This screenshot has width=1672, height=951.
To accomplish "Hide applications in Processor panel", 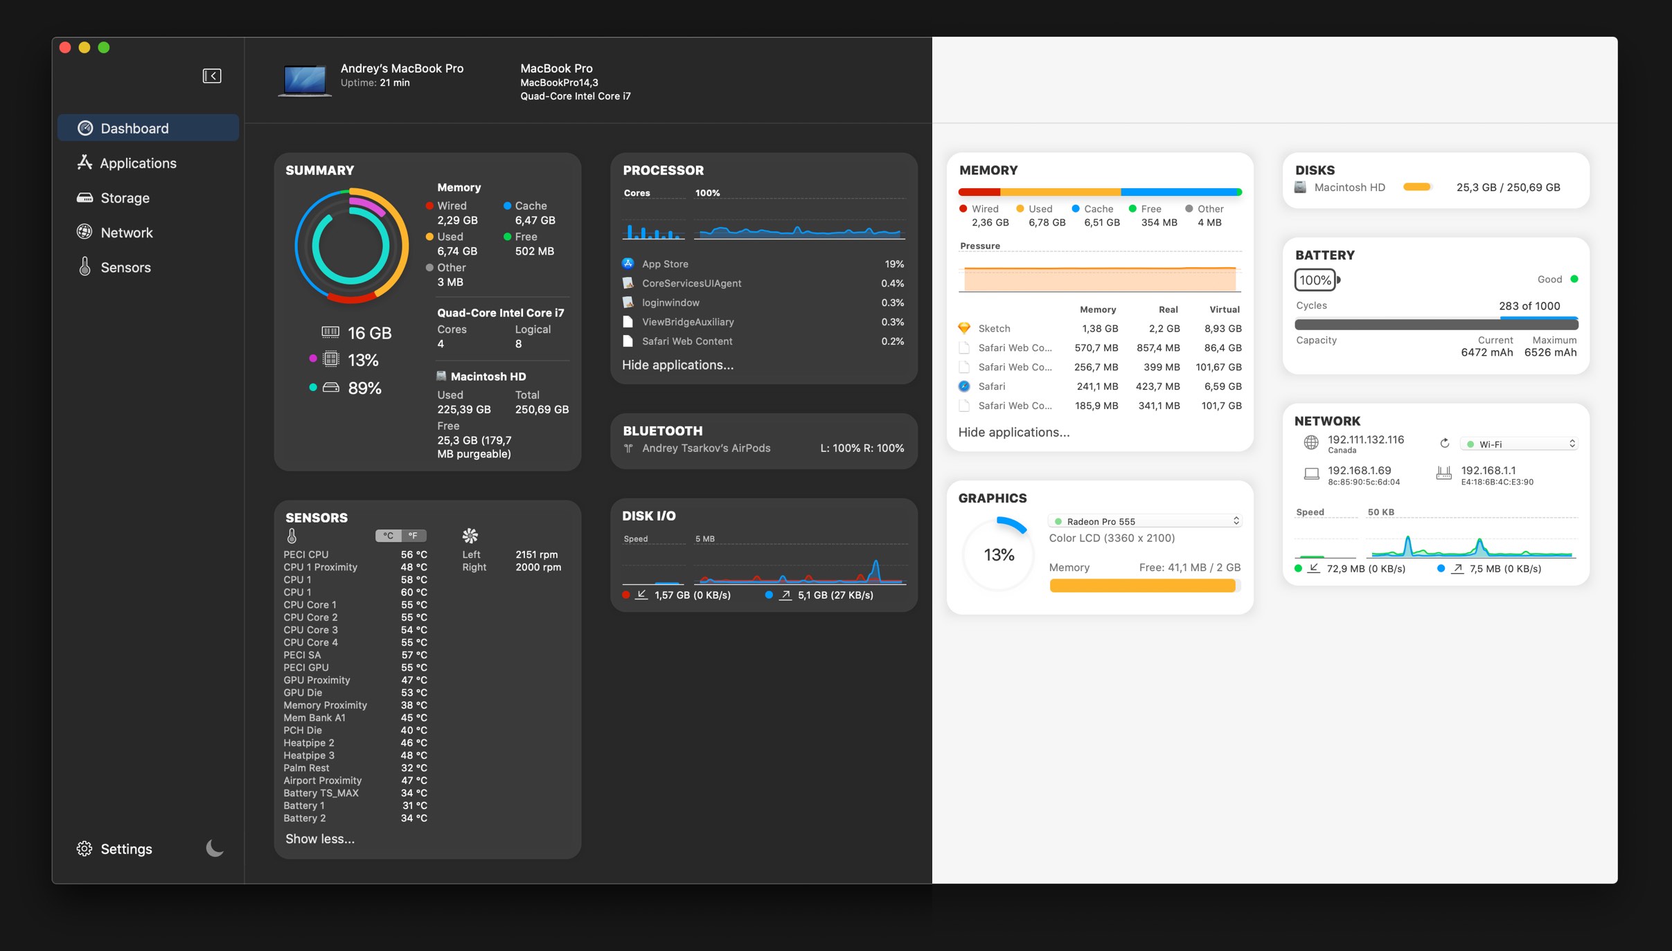I will tap(679, 365).
